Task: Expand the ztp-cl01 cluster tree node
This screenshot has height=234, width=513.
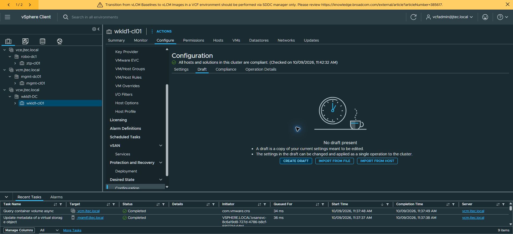Action: point(15,63)
